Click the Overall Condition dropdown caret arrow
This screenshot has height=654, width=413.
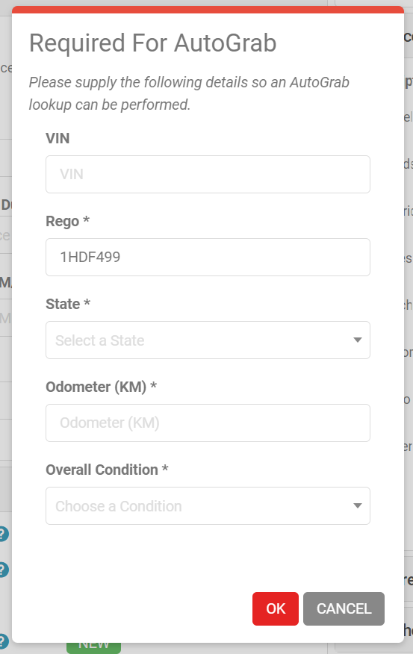(357, 505)
